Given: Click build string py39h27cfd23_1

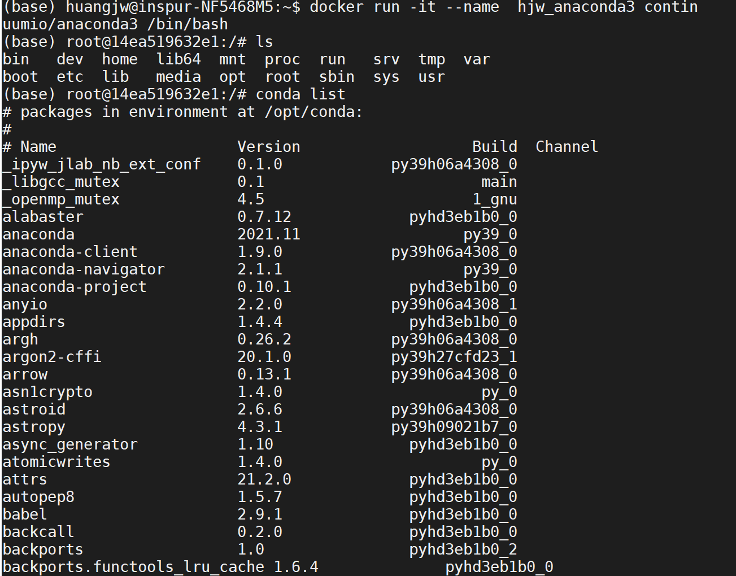Looking at the screenshot, I should pos(454,357).
